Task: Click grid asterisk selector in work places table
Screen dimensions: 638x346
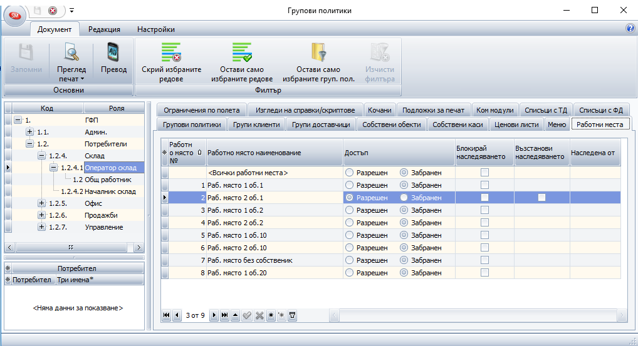Action: coord(164,153)
